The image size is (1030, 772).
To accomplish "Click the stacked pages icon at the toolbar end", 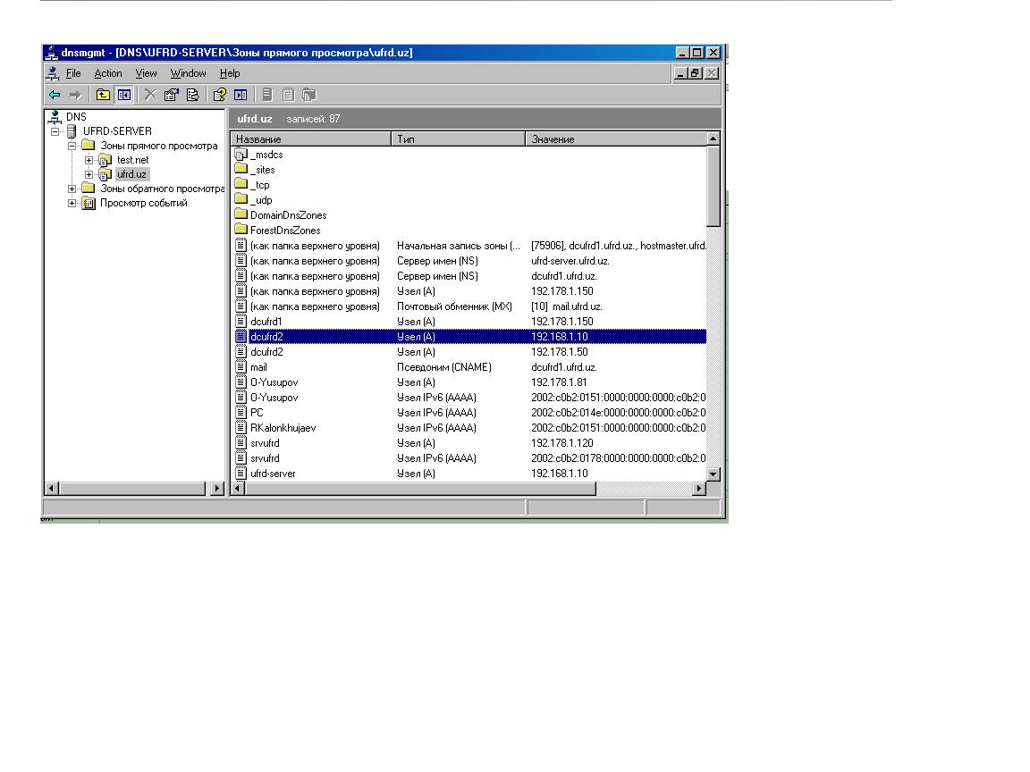I will tap(309, 96).
